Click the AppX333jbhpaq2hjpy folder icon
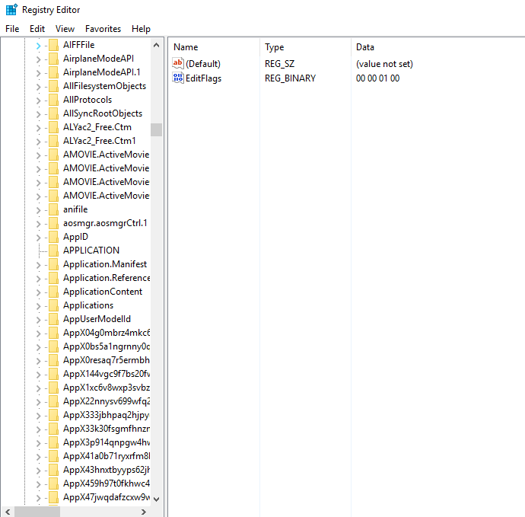This screenshot has width=525, height=517. pyautogui.click(x=53, y=415)
